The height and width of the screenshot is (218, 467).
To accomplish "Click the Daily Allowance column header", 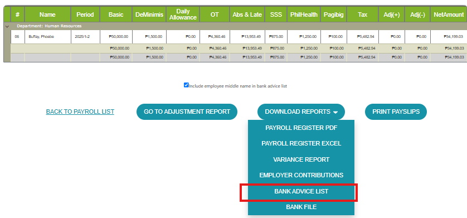I will 183,14.
